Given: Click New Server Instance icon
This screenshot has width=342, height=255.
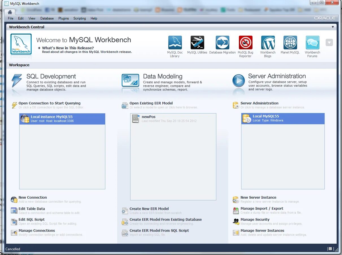Looking at the screenshot, I should 236,200.
